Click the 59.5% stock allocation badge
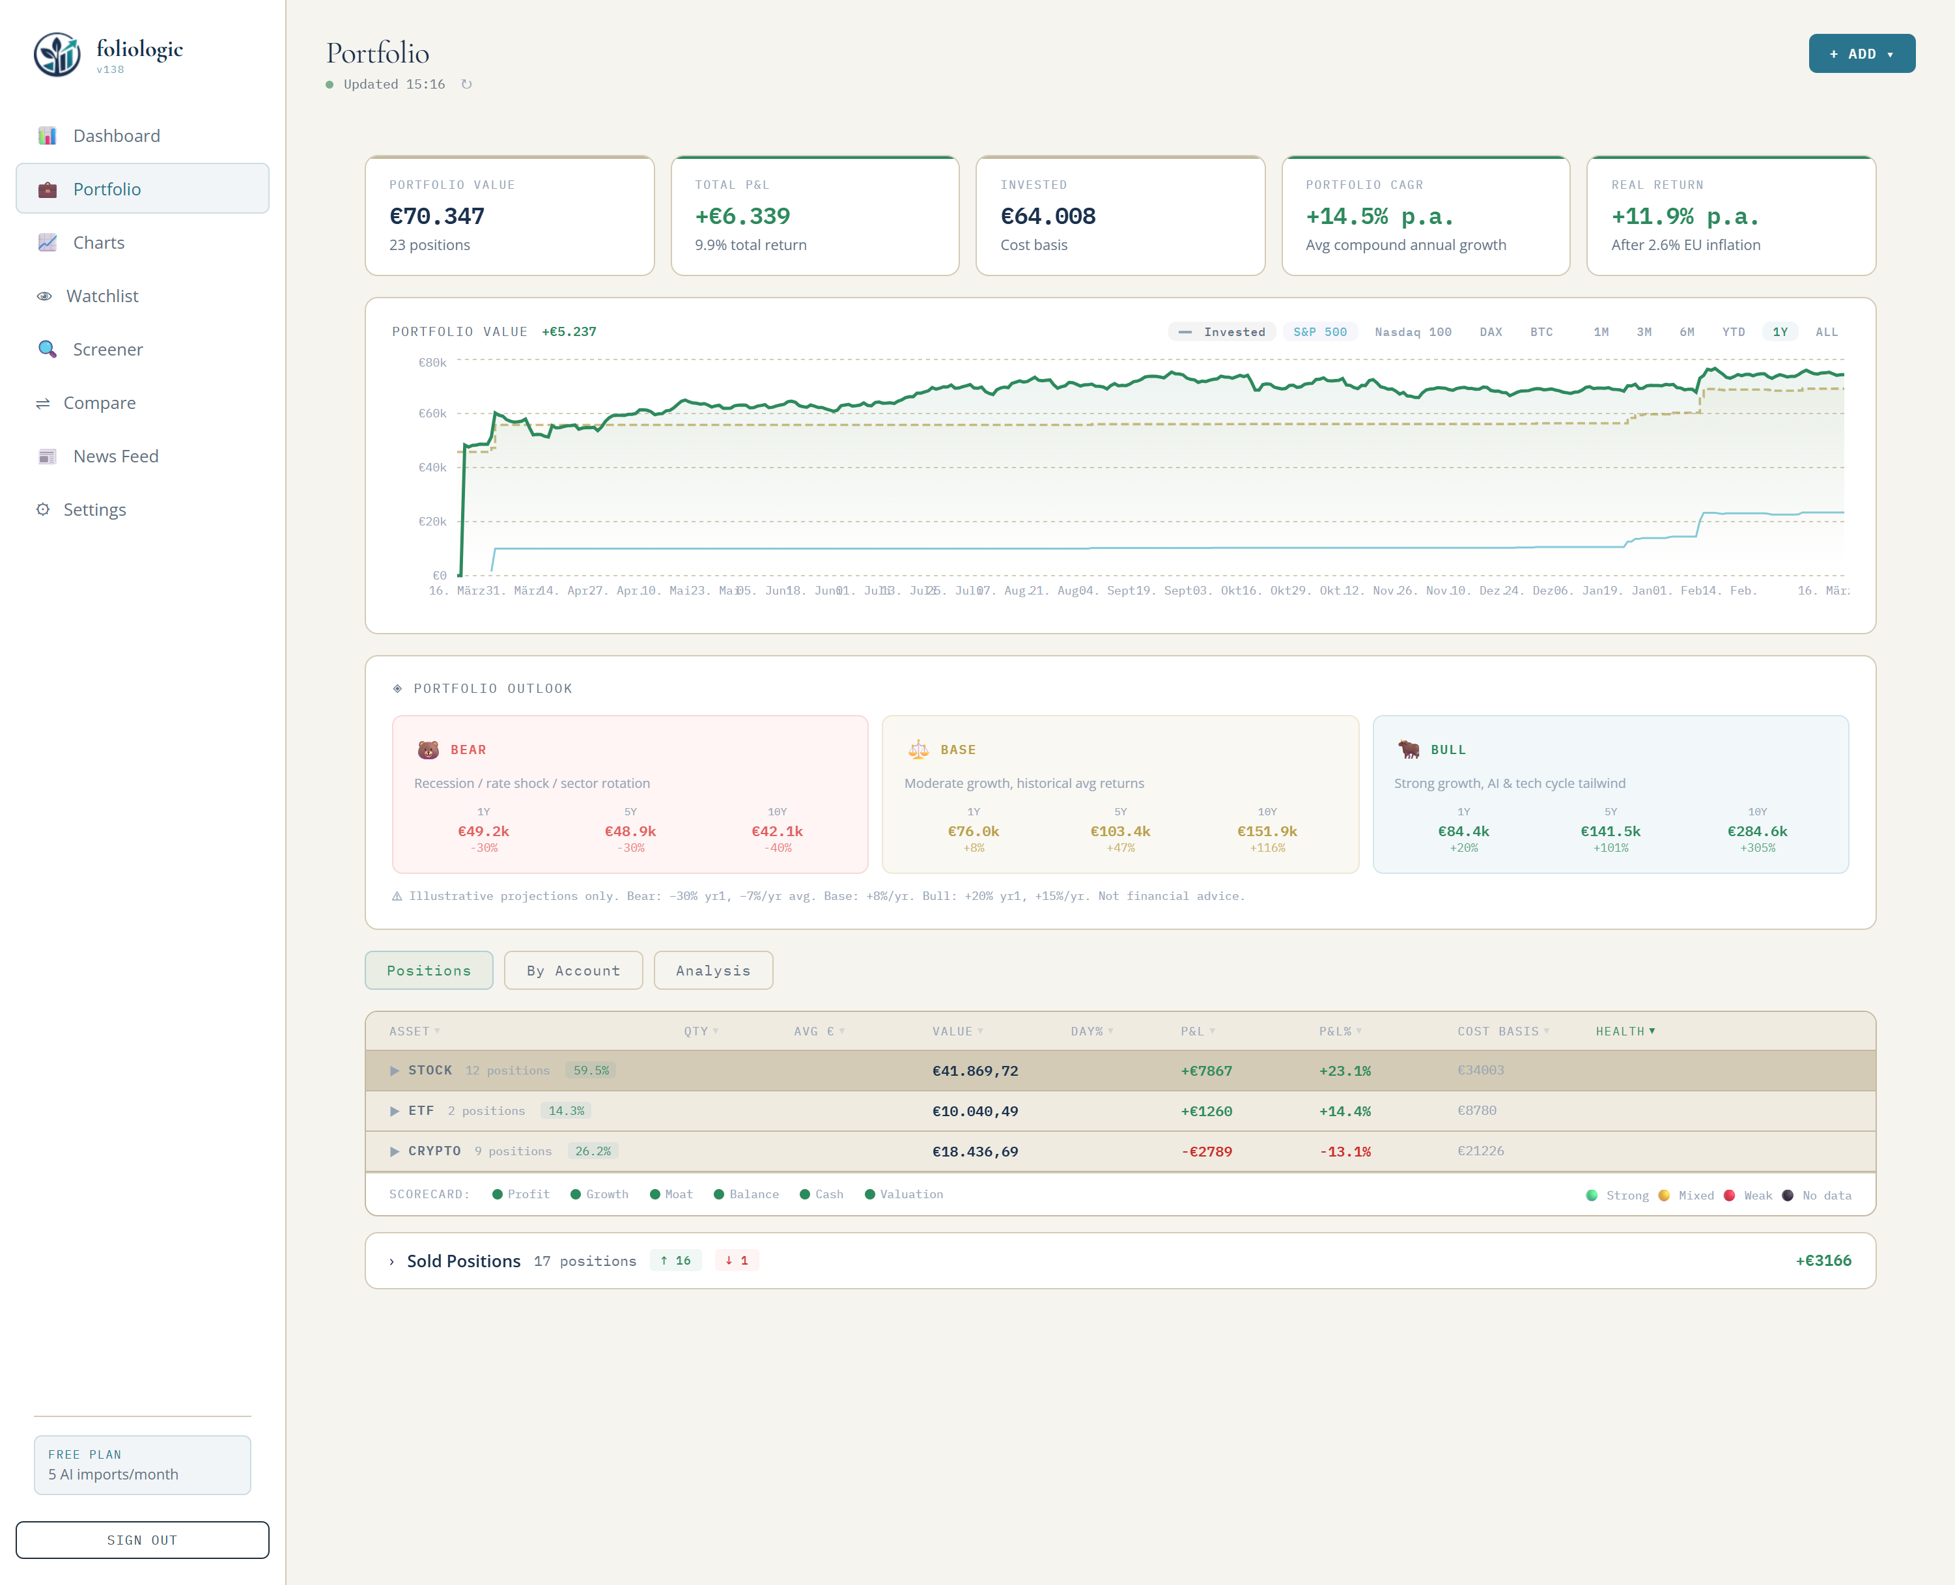The width and height of the screenshot is (1955, 1585). click(x=591, y=1070)
